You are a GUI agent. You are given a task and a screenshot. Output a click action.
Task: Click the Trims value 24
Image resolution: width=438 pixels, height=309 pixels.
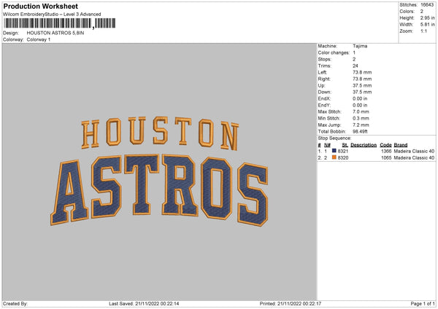point(356,66)
